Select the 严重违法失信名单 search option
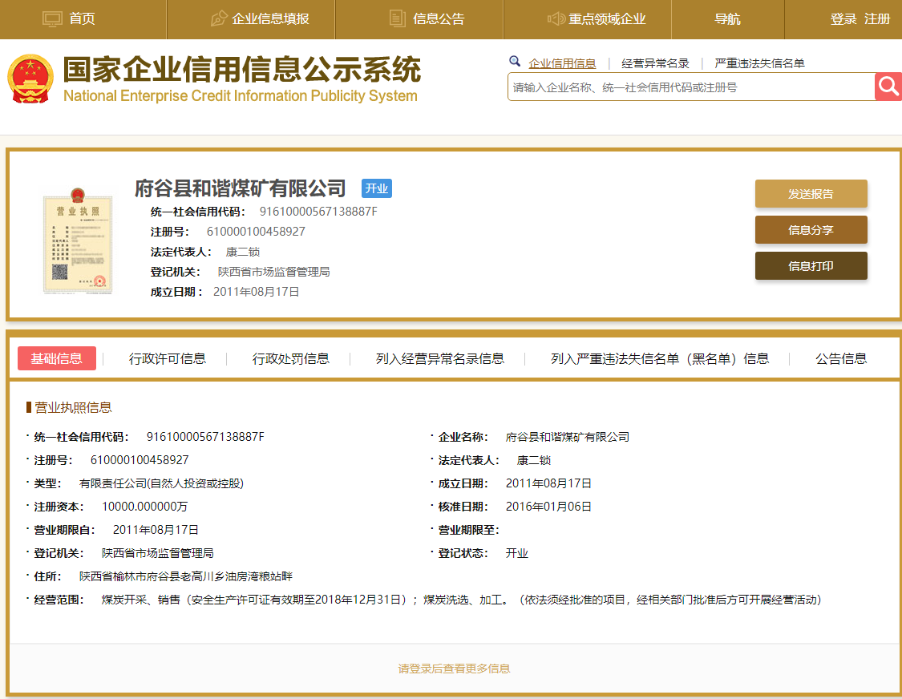Viewport: 902px width, 699px height. coord(759,63)
